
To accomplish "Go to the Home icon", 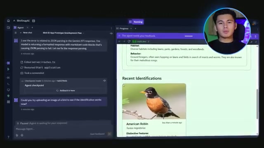I will (x=8, y=21).
